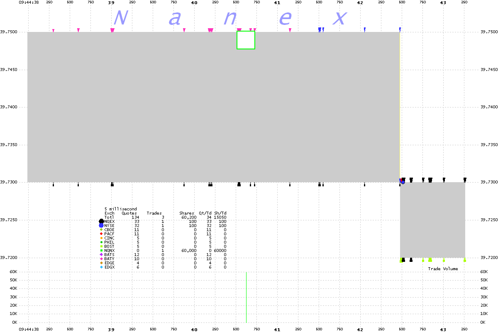
Task: Click the pink BATY diamond marker
Action: 101,259
